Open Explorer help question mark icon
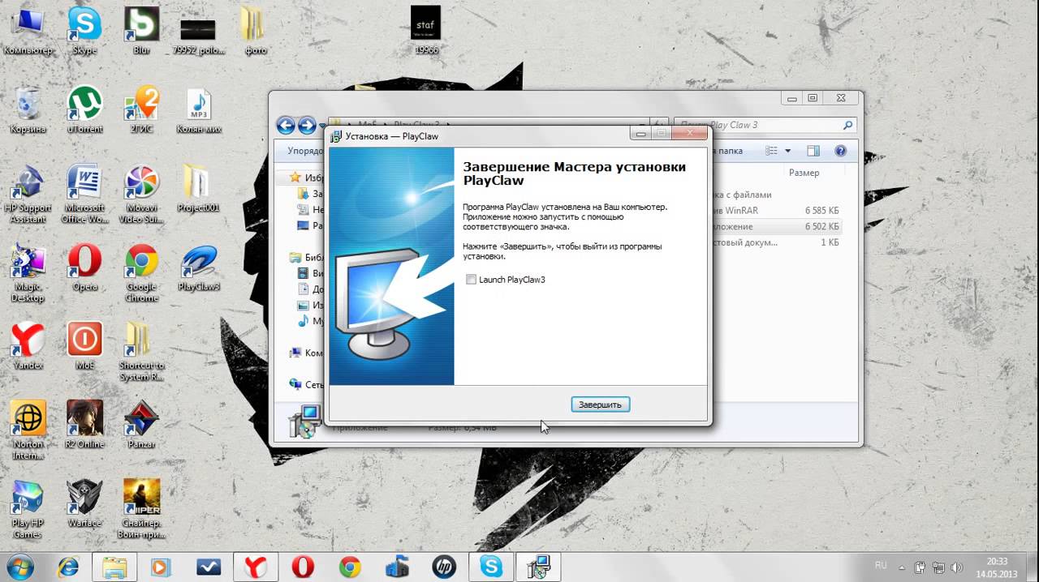The image size is (1039, 582). 840,151
